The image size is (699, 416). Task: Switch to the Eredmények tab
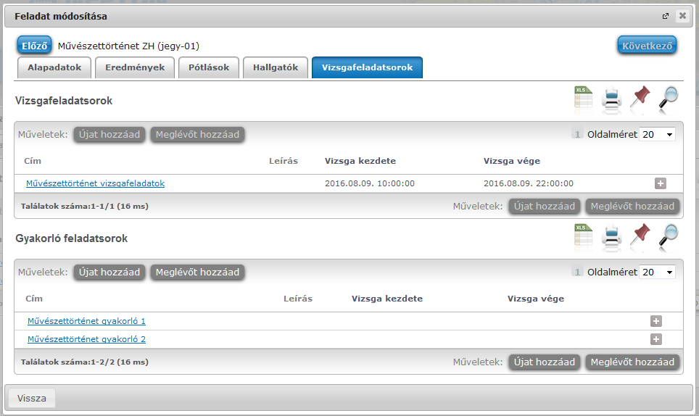[x=135, y=67]
